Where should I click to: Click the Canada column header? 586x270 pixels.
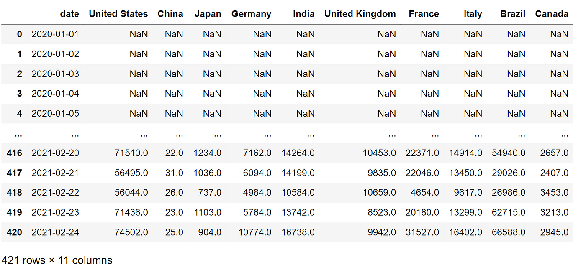pyautogui.click(x=551, y=14)
